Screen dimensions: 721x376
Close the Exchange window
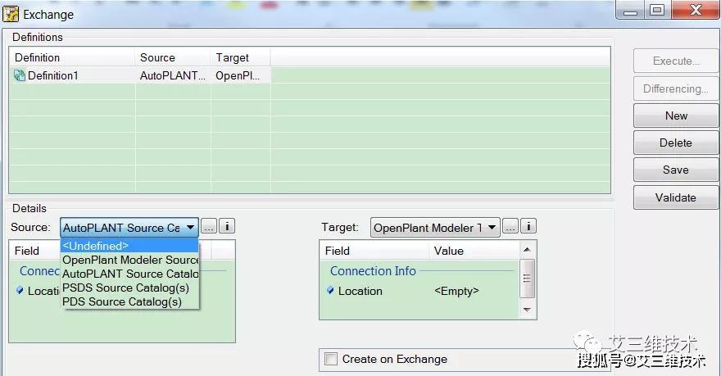(x=695, y=10)
